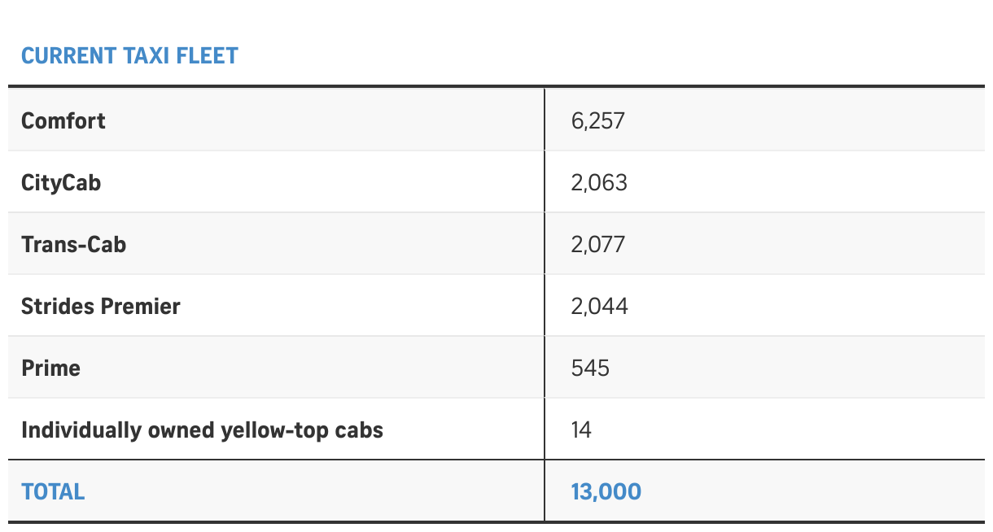Click the 6,257 fleet count

point(597,121)
